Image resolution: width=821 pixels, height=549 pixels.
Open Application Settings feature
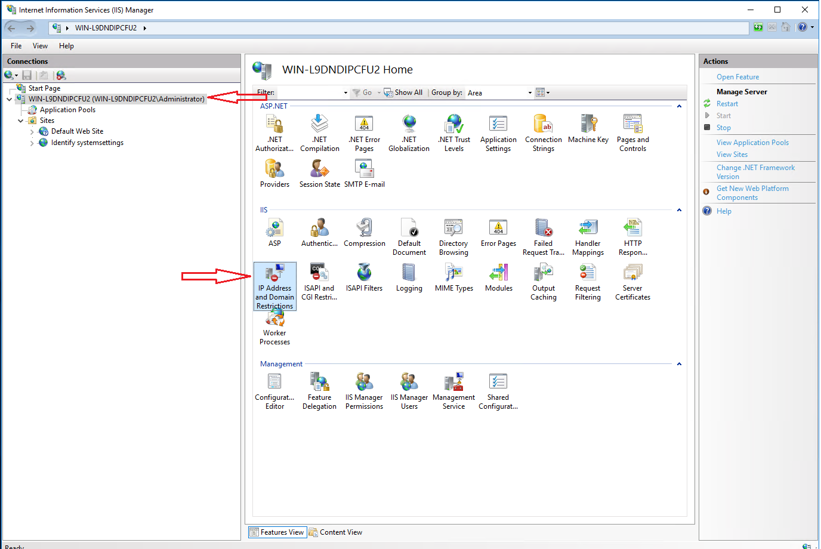498,133
